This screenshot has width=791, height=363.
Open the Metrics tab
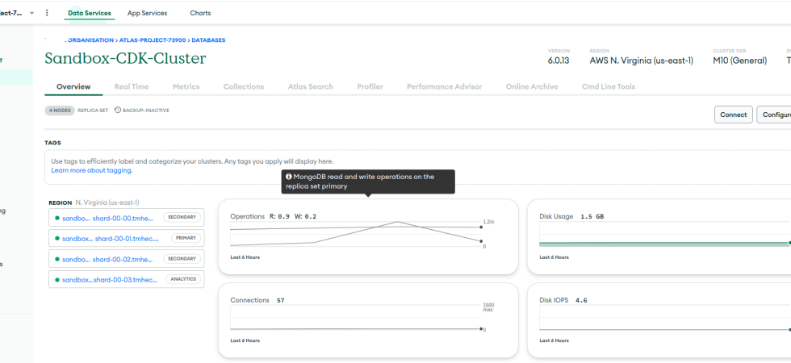186,87
